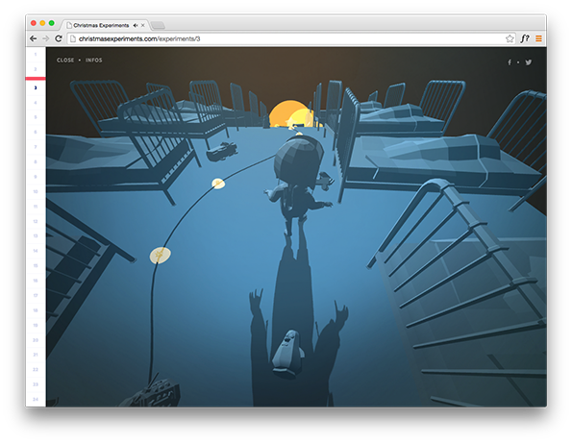Click the CLOSE link
The image size is (572, 443).
coord(65,61)
